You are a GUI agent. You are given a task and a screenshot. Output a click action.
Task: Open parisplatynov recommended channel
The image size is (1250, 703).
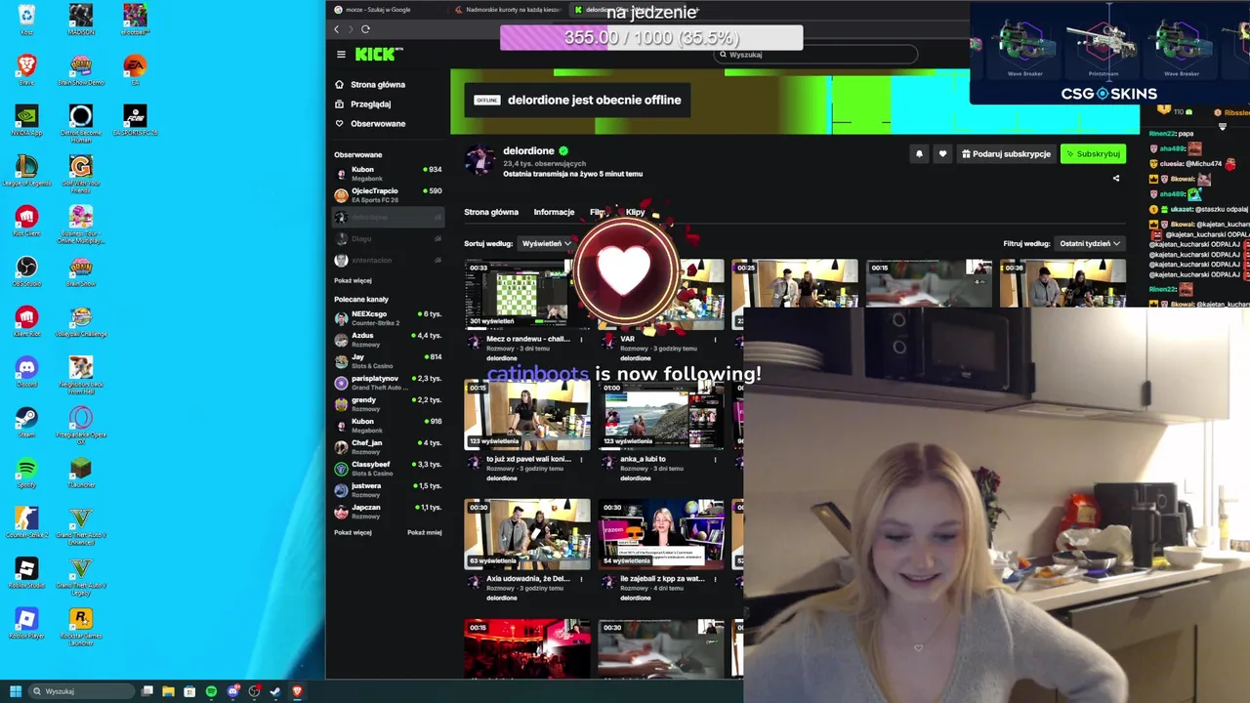point(388,383)
